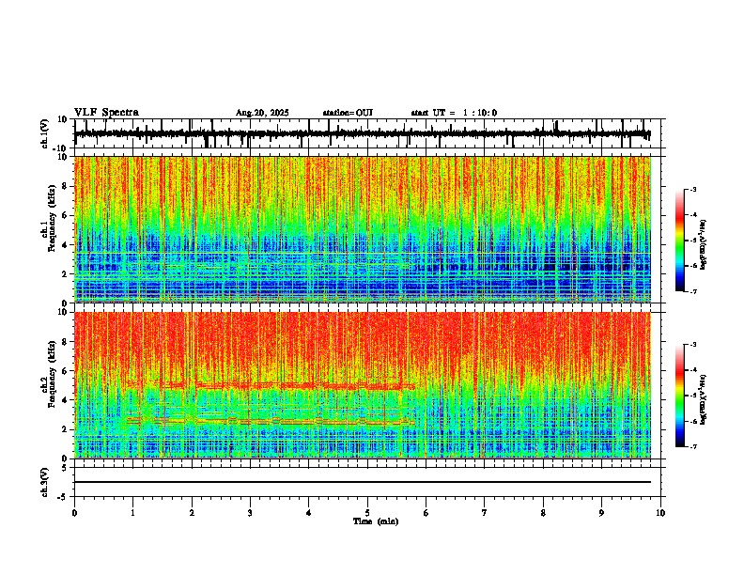The height and width of the screenshot is (575, 744).
Task: Click the ch.1 colorbar "log(PSD)(V²/Hz)" label
Action: [x=704, y=245]
